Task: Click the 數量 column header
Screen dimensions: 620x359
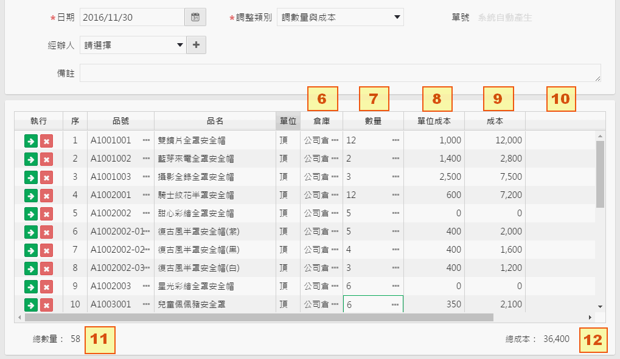Action: tap(373, 121)
